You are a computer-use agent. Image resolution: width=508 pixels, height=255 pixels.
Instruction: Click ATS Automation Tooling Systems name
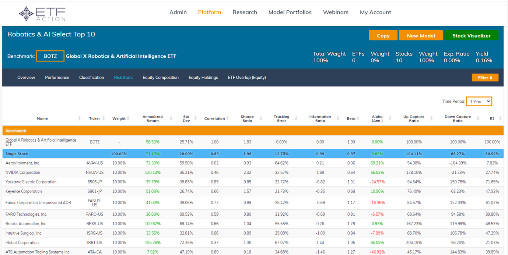click(x=38, y=252)
